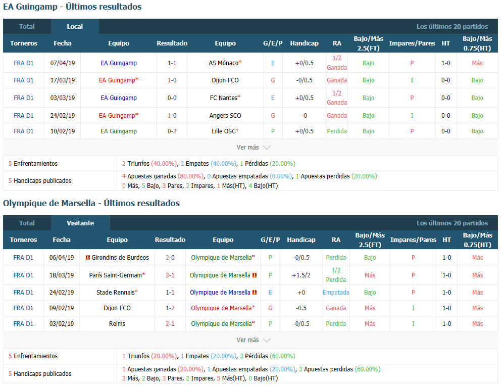Screen dimensions: 504x386
Task: Open the FRA D1 link in the Stade Rennais row
Action: pos(23,293)
